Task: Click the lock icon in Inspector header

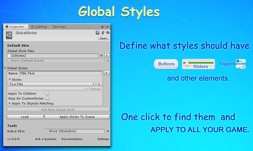Action: pos(102,27)
